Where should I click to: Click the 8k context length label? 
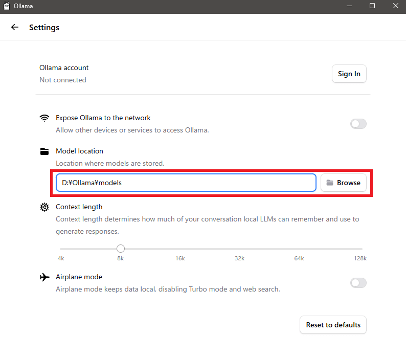click(120, 258)
